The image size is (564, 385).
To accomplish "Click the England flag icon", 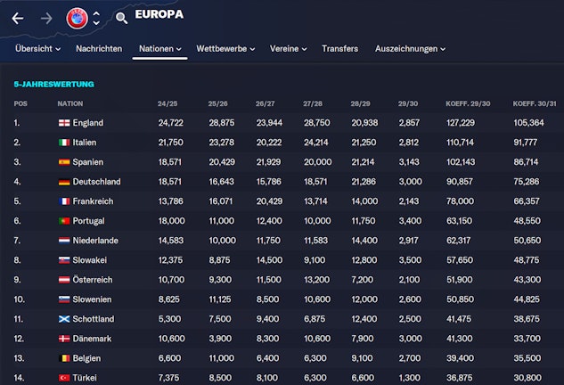I will click(x=63, y=122).
